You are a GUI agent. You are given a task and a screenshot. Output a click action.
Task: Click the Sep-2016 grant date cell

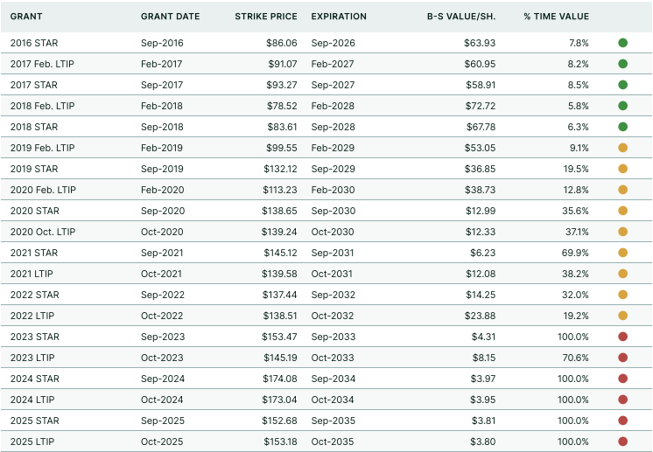pyautogui.click(x=162, y=43)
